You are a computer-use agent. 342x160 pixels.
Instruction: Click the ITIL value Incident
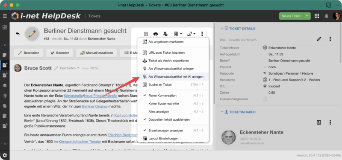click(274, 86)
